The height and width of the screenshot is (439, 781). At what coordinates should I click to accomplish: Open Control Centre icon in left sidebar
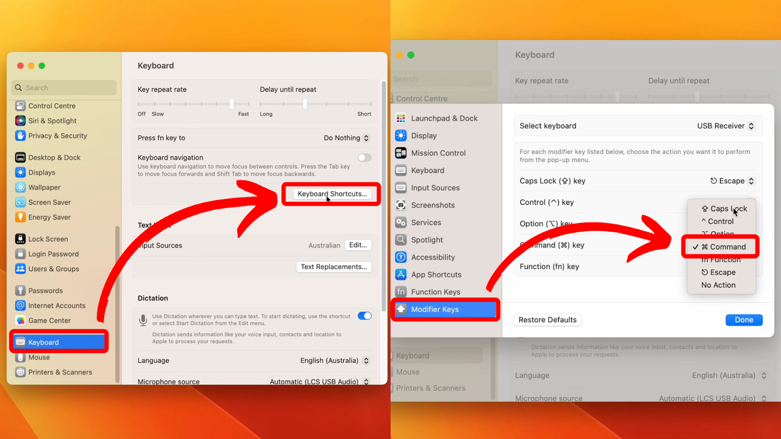click(21, 106)
